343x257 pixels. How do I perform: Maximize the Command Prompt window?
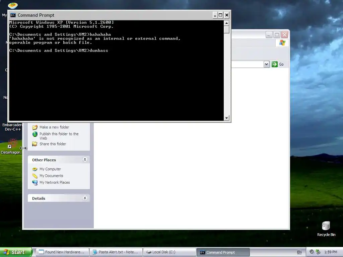point(220,15)
